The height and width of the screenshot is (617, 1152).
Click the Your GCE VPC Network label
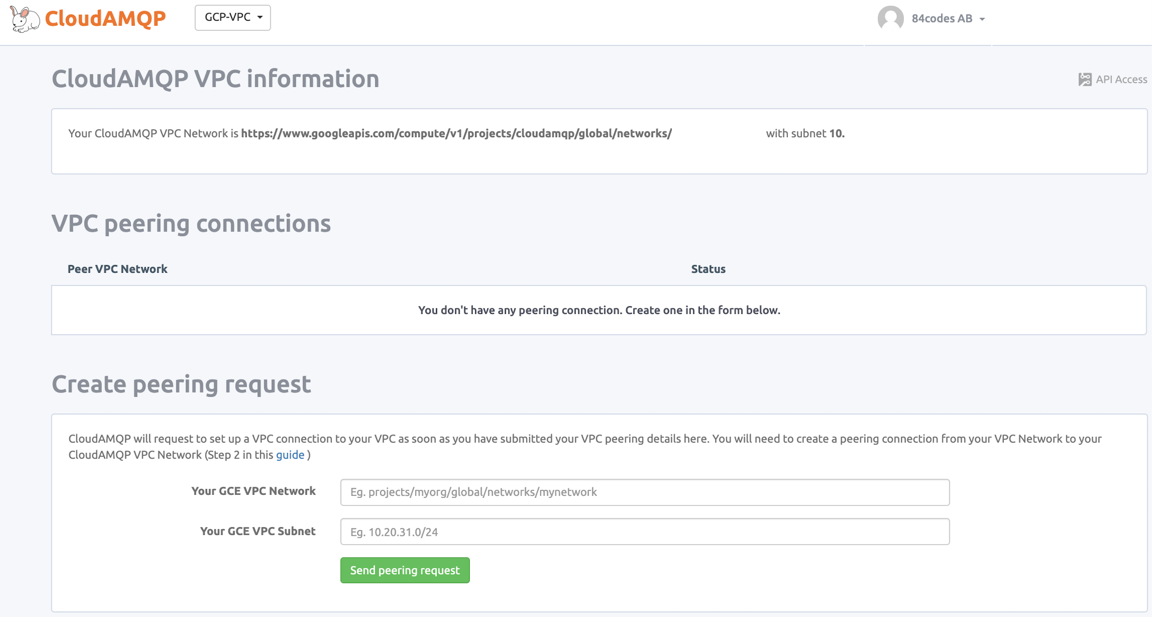253,491
